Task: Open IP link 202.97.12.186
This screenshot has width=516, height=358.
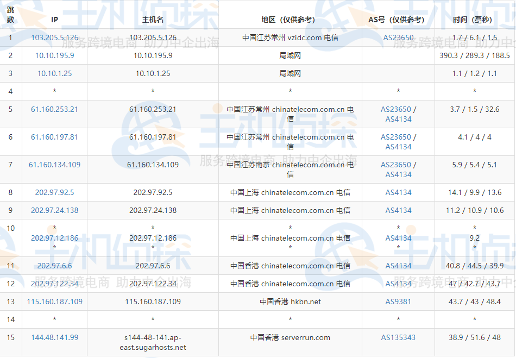Action: click(x=55, y=238)
